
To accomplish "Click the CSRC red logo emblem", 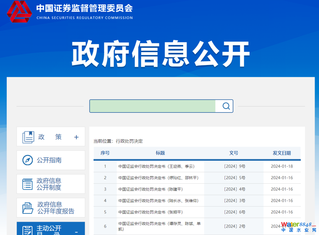I will [x=19, y=11].
